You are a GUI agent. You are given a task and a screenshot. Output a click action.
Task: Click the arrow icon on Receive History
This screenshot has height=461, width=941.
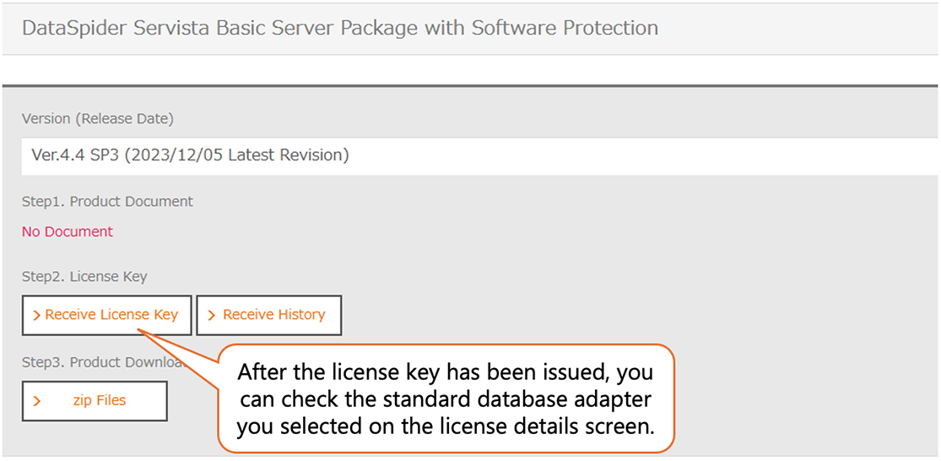click(211, 315)
